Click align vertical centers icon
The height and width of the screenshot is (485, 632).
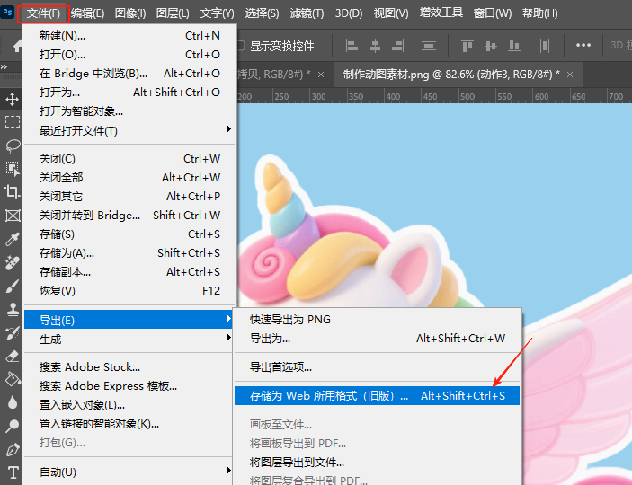491,46
